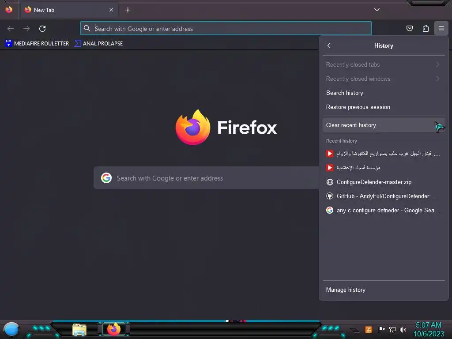The width and height of the screenshot is (452, 339).
Task: Click Firefox taskbar icon
Action: (113, 329)
